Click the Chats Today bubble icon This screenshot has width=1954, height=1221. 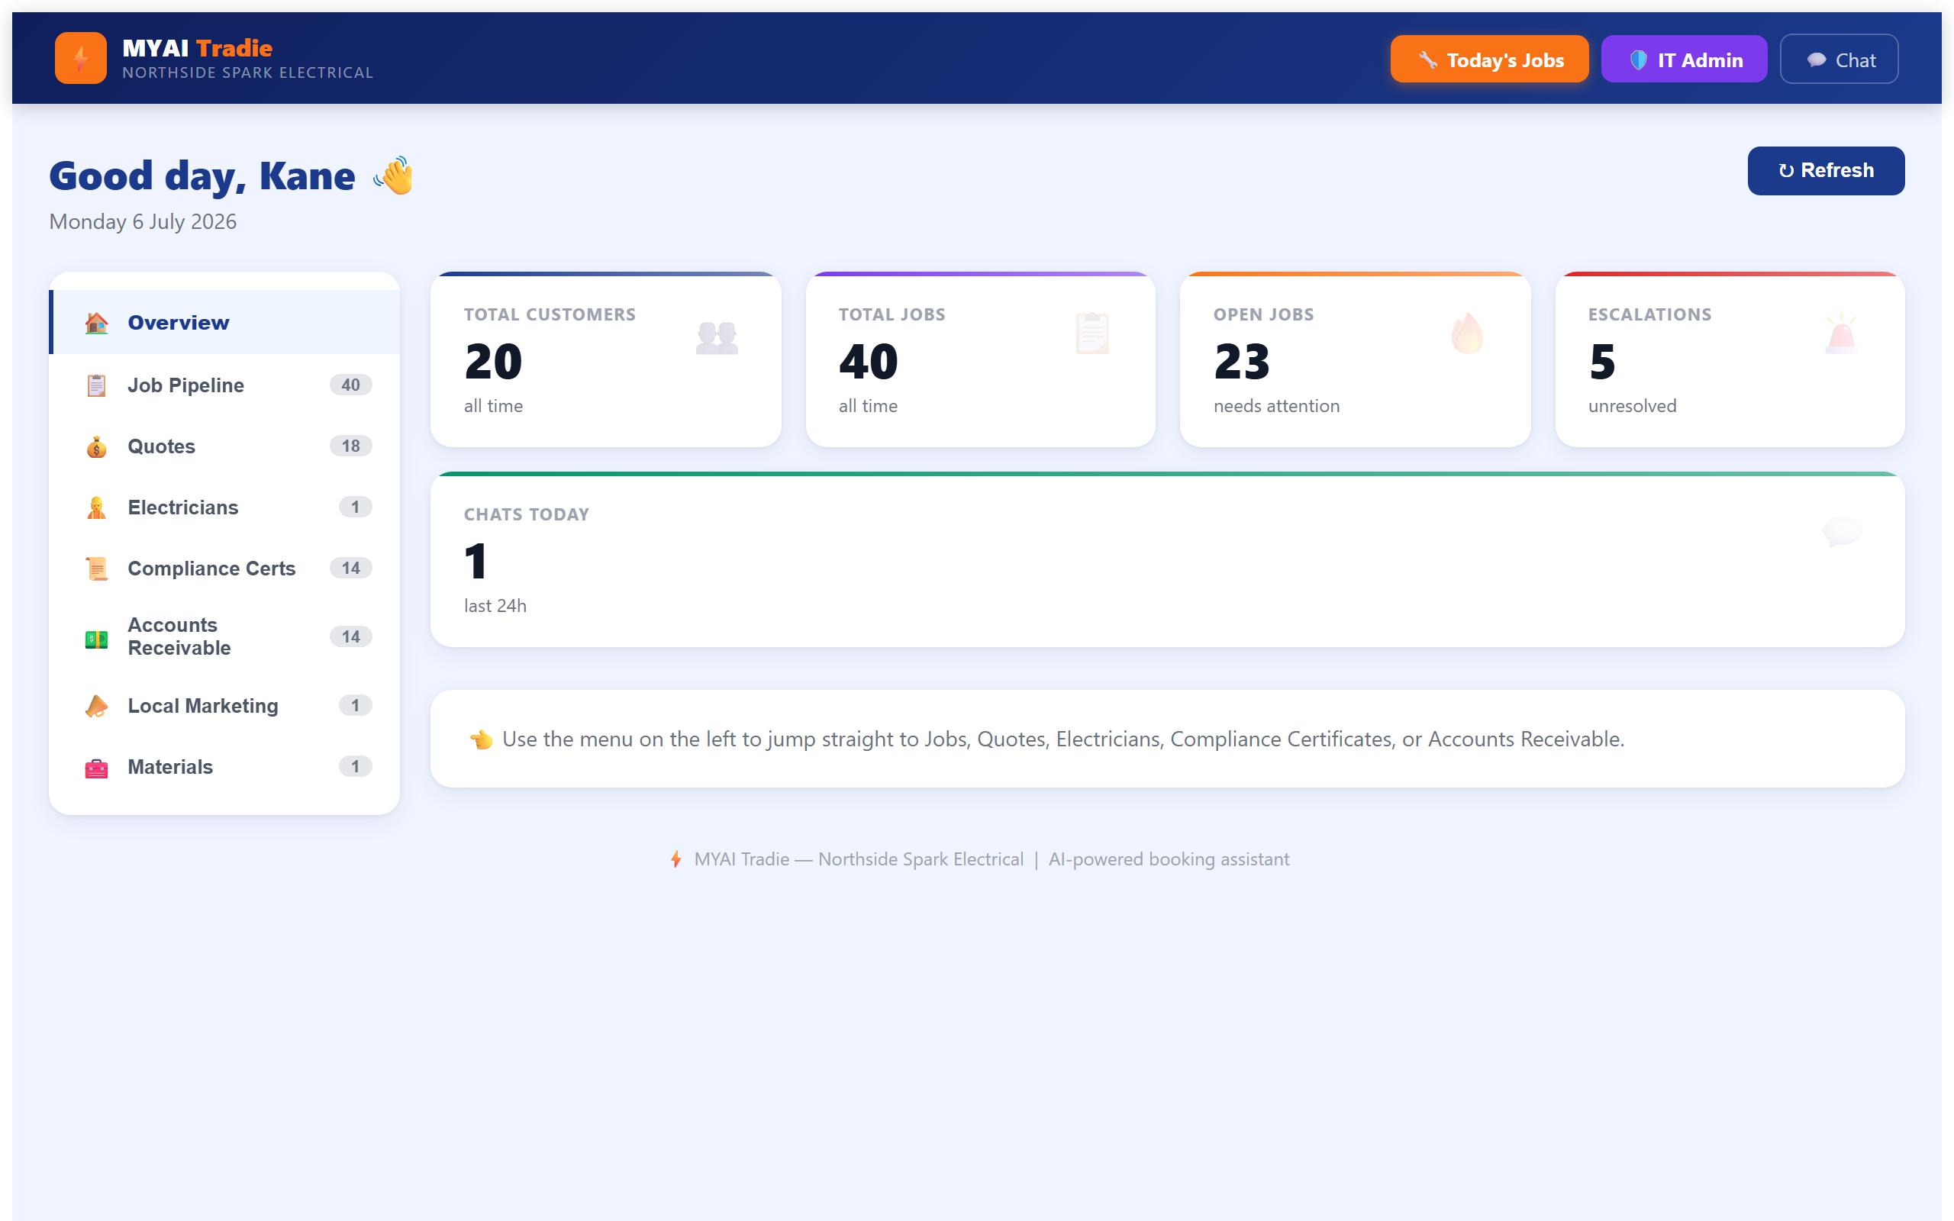tap(1842, 531)
